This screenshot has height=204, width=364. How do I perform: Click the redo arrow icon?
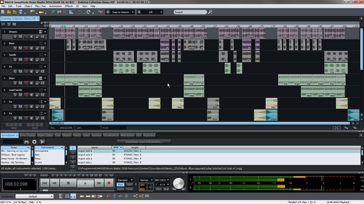(x=88, y=12)
